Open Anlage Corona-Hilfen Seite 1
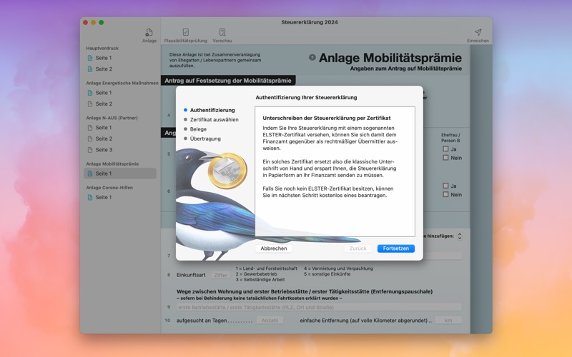The image size is (572, 357). click(120, 197)
